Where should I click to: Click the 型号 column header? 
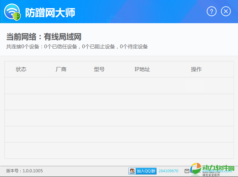pyautogui.click(x=99, y=69)
